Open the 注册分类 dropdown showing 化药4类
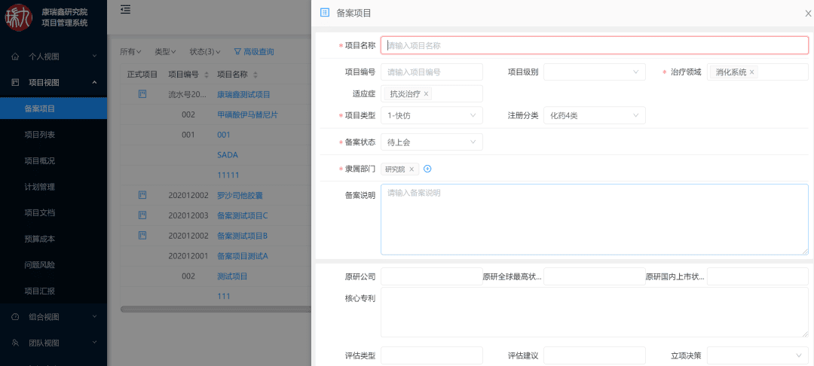The image size is (814, 366). click(595, 115)
